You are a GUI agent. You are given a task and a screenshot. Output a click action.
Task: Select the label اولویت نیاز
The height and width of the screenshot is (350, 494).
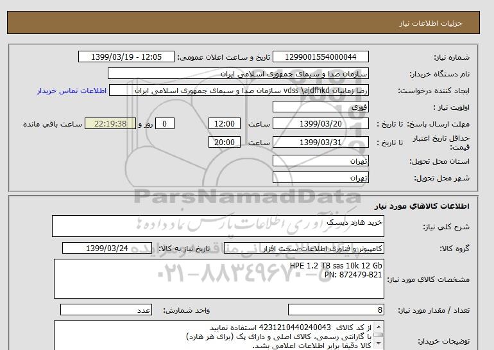pos(452,107)
